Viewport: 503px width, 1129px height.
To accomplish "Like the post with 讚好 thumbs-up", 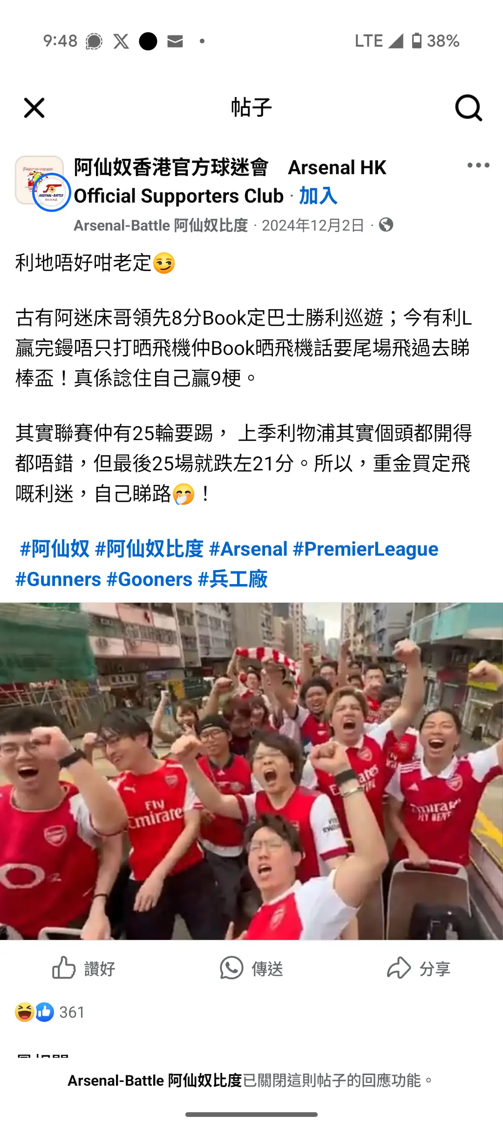I will tap(84, 969).
